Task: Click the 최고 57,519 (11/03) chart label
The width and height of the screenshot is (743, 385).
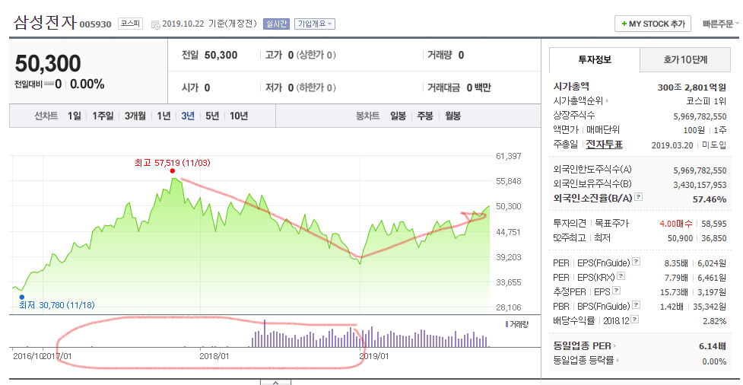Action: click(173, 163)
